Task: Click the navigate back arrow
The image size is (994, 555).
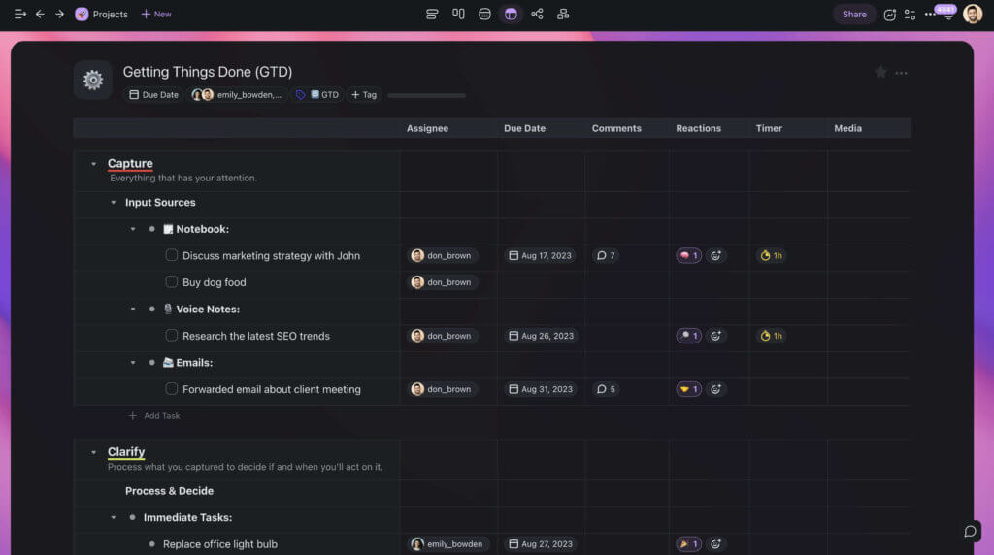Action: 40,14
